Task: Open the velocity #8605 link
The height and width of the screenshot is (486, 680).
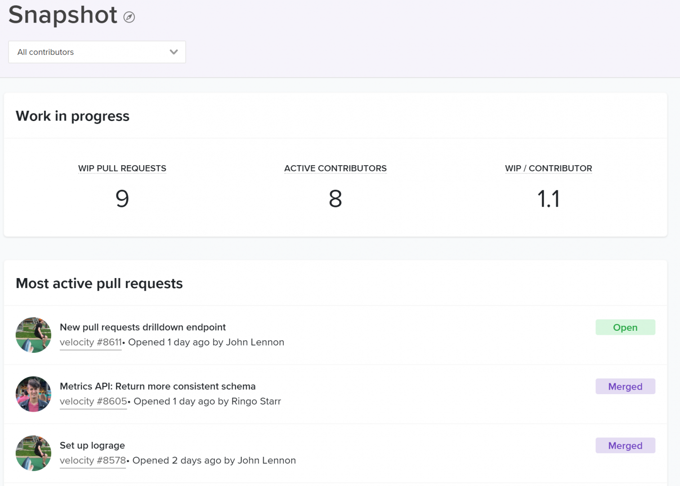Action: (x=93, y=401)
